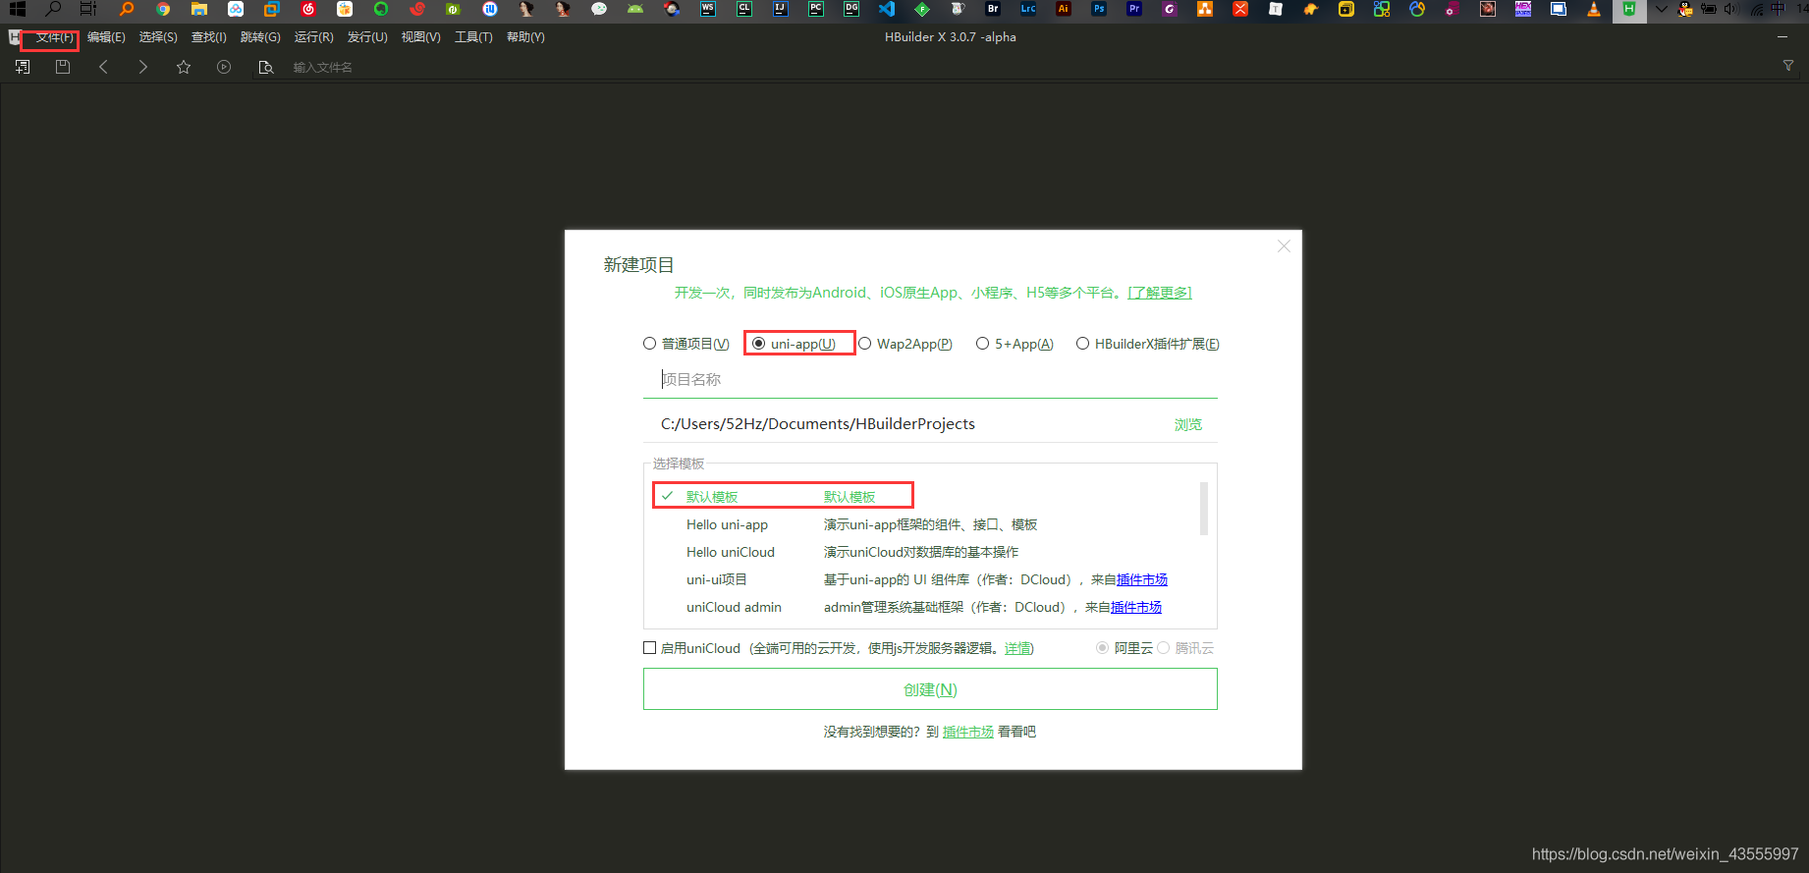Go forward with the right arrow icon

(143, 67)
